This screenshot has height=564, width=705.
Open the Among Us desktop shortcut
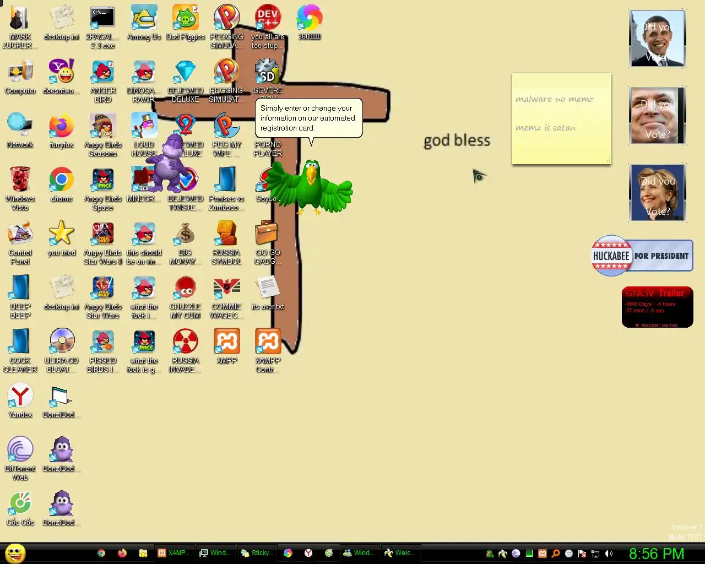click(x=144, y=22)
